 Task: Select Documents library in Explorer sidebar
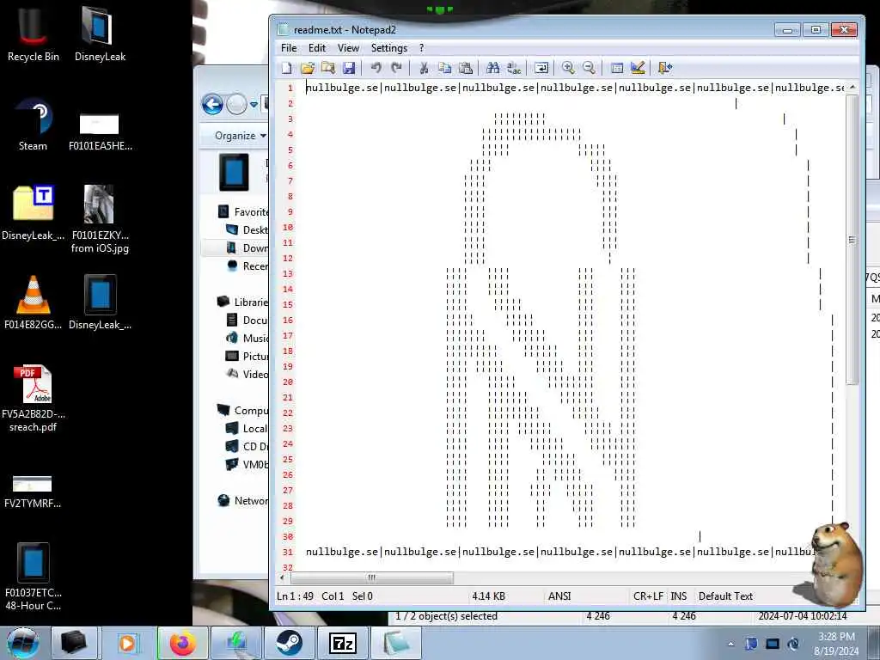click(x=247, y=320)
